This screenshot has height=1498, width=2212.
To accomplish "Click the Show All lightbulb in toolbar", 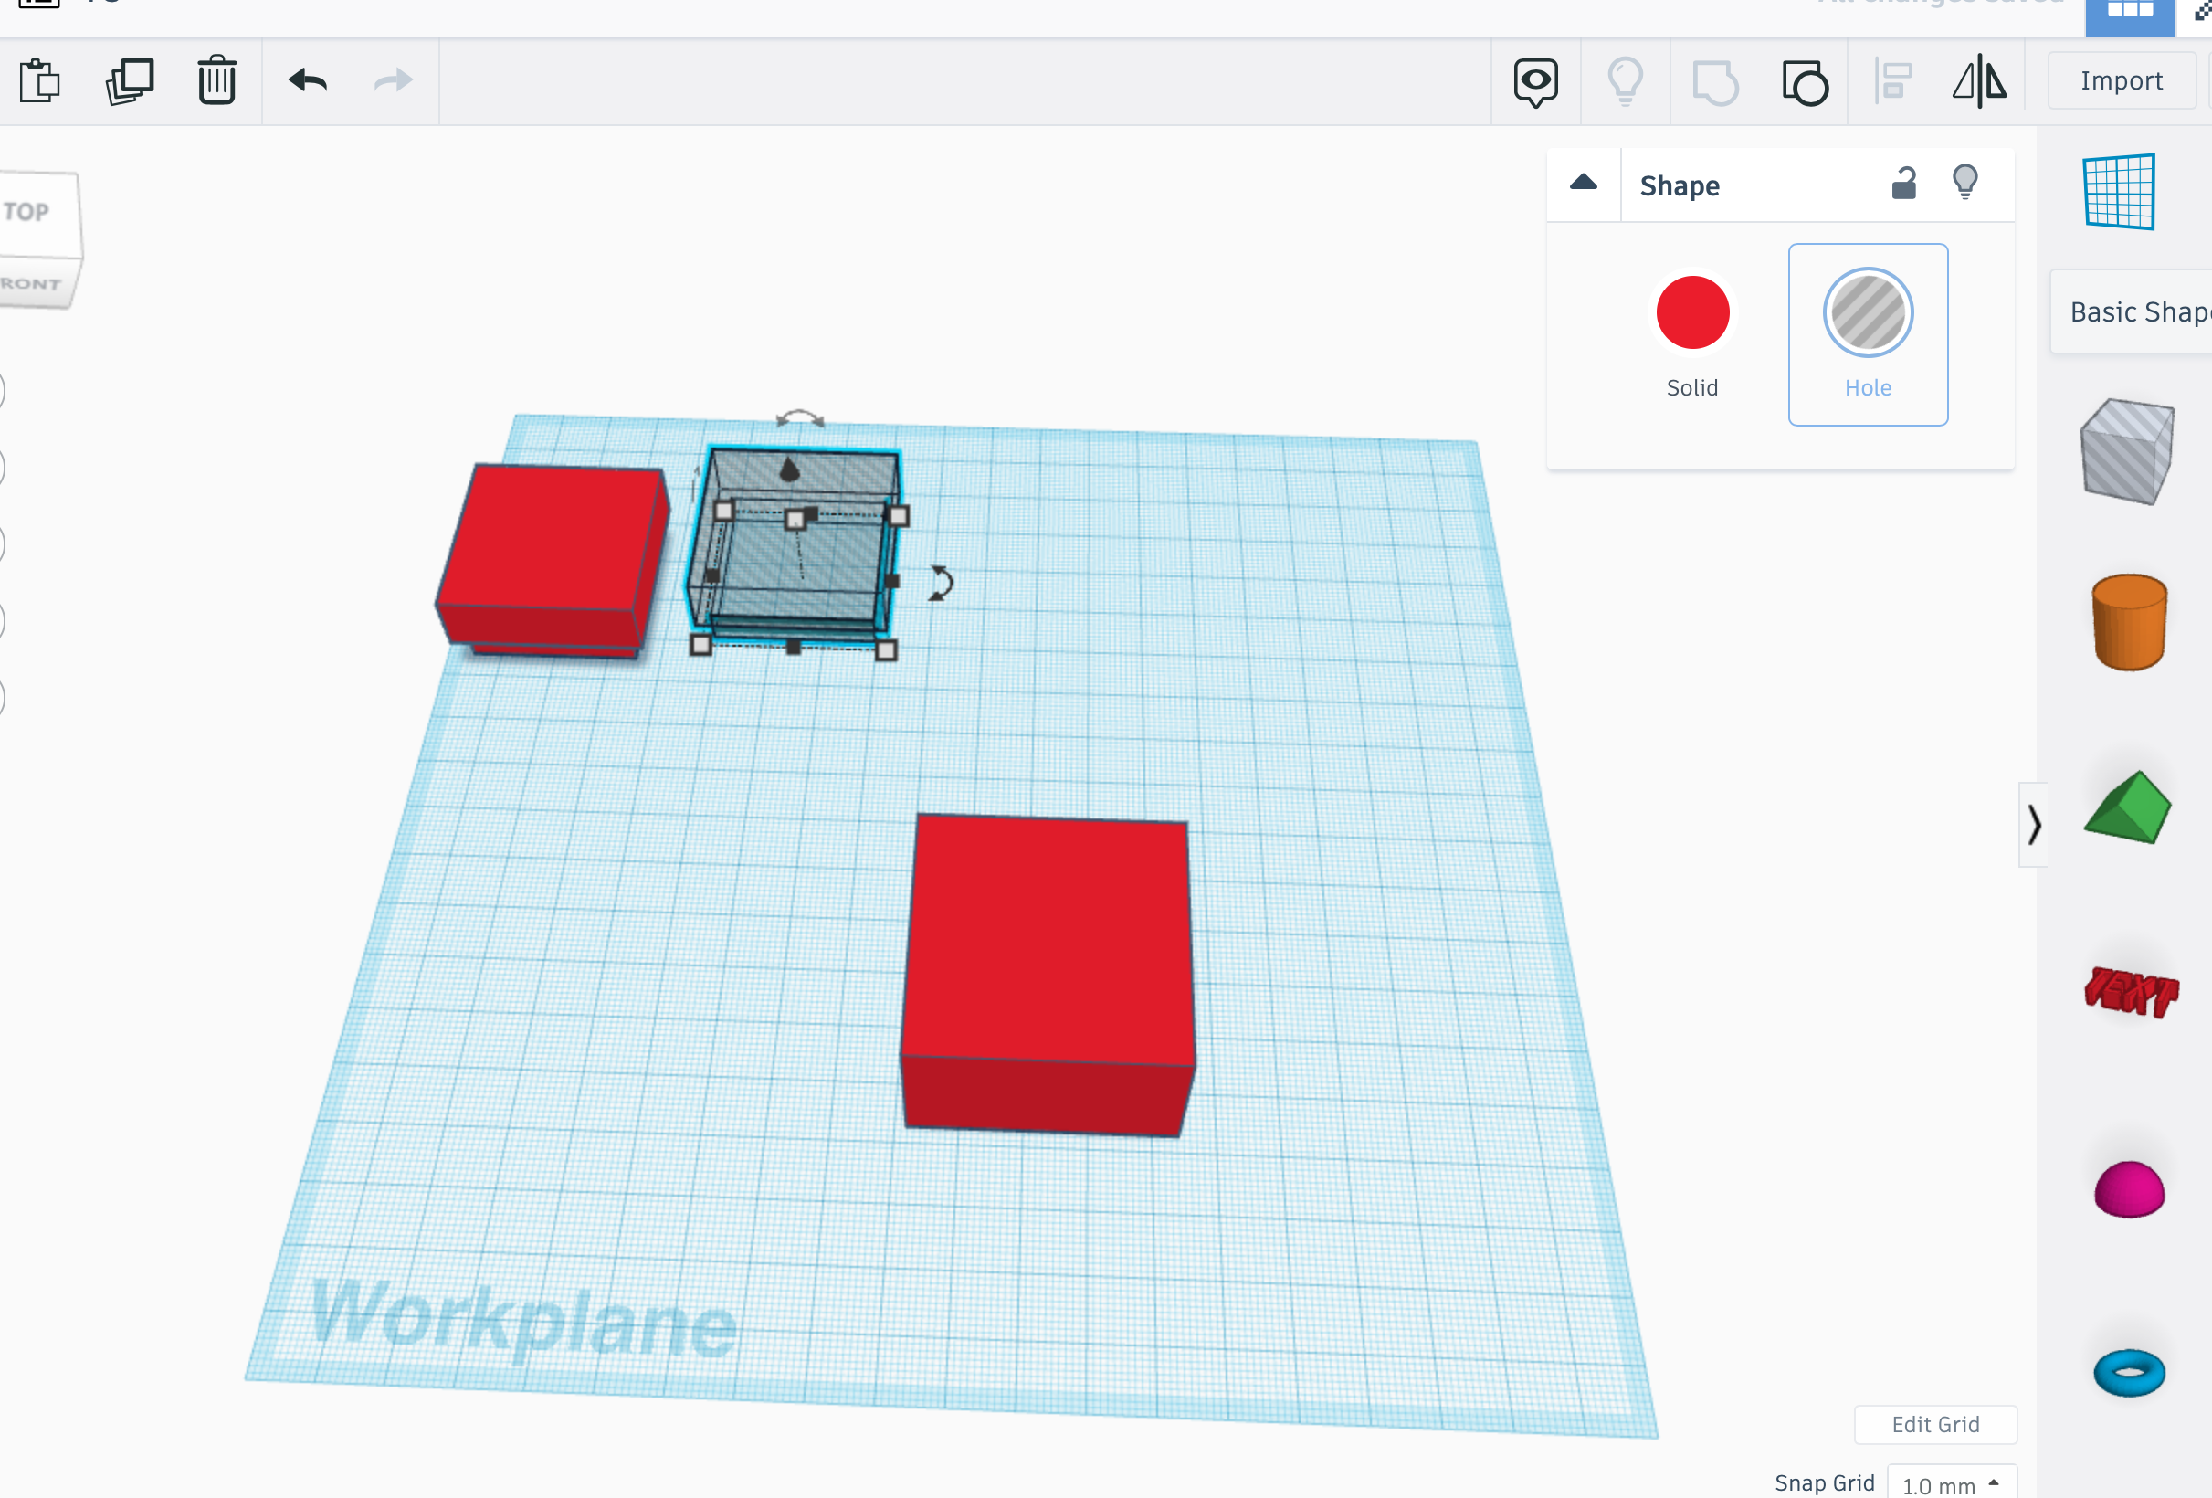I will click(x=1625, y=82).
